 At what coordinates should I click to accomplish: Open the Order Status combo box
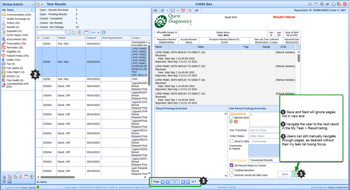(264, 136)
